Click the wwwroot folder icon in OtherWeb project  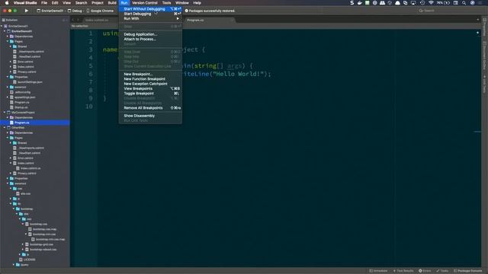click(x=12, y=183)
